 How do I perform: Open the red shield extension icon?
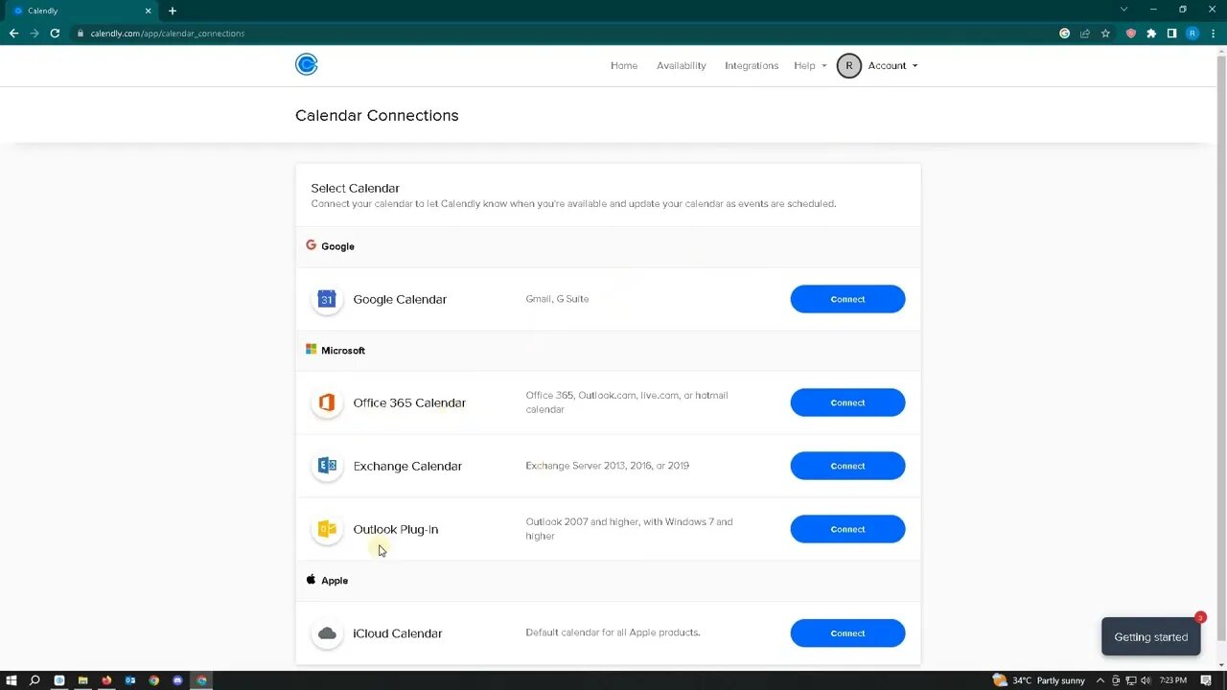(1130, 34)
